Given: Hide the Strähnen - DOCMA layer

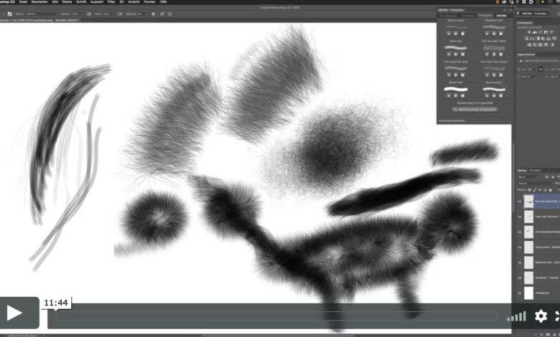Looking at the screenshot, I should pyautogui.click(x=520, y=277).
